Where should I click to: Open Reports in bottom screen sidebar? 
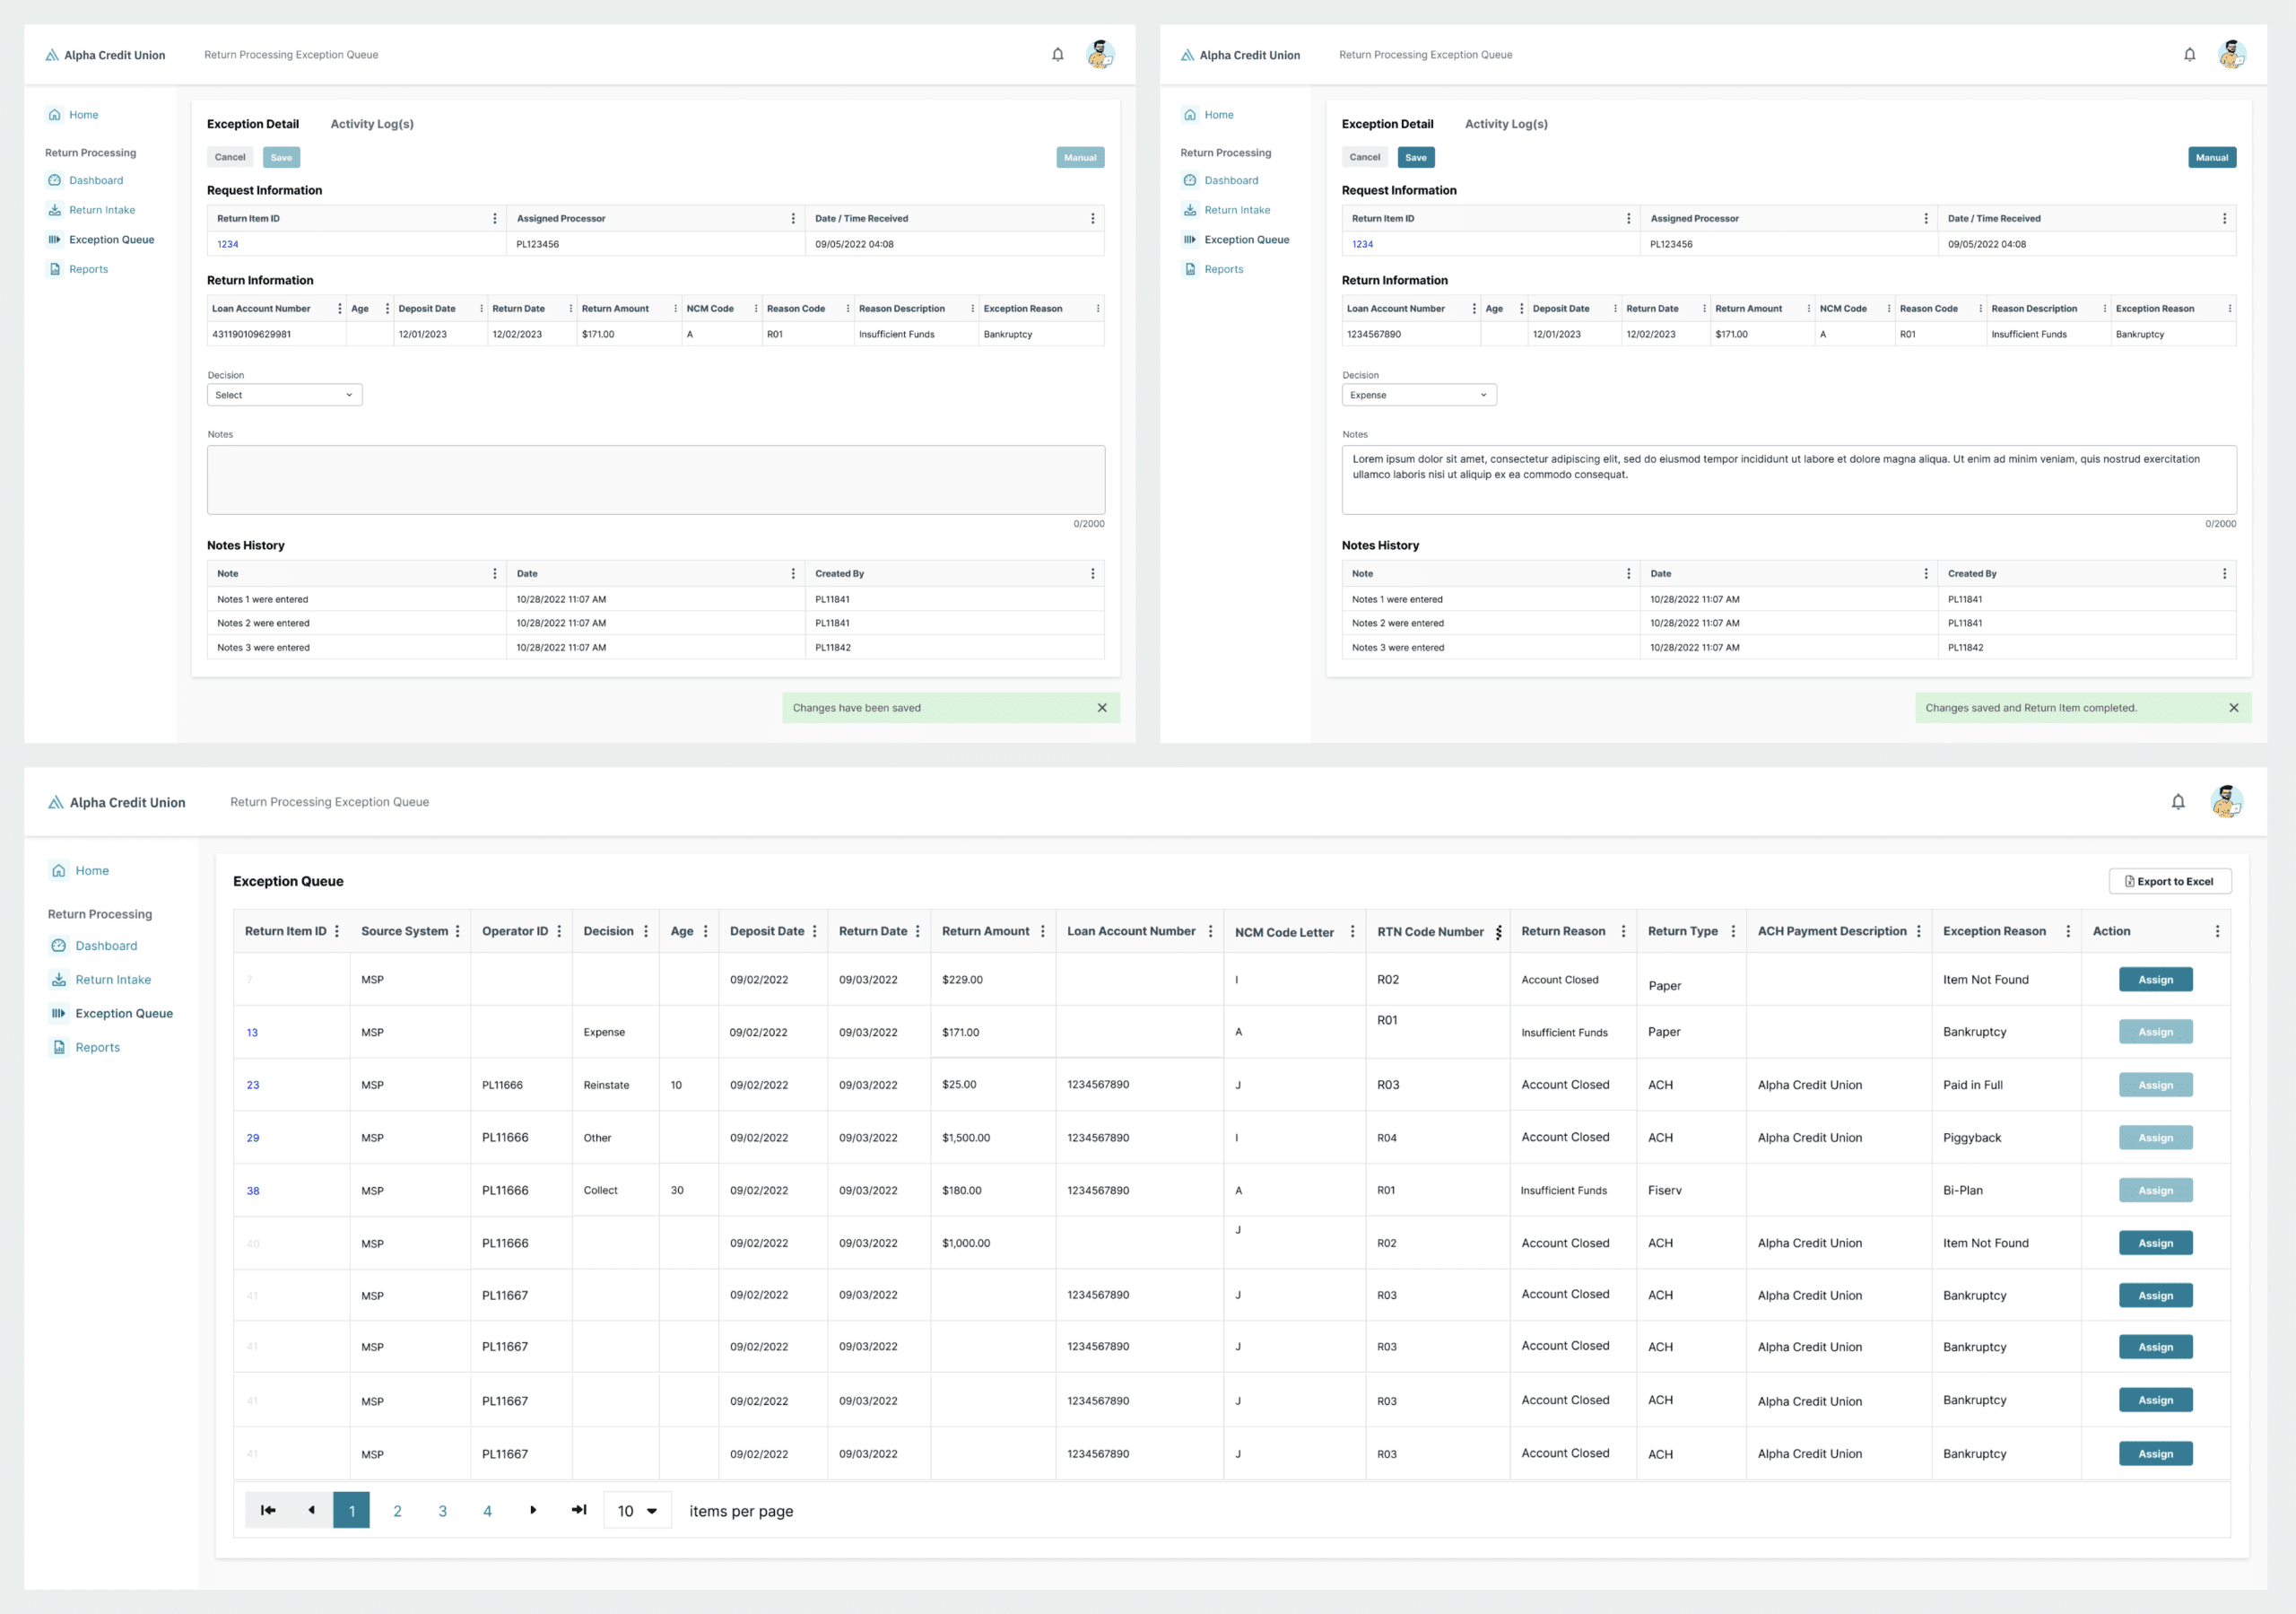85,1048
